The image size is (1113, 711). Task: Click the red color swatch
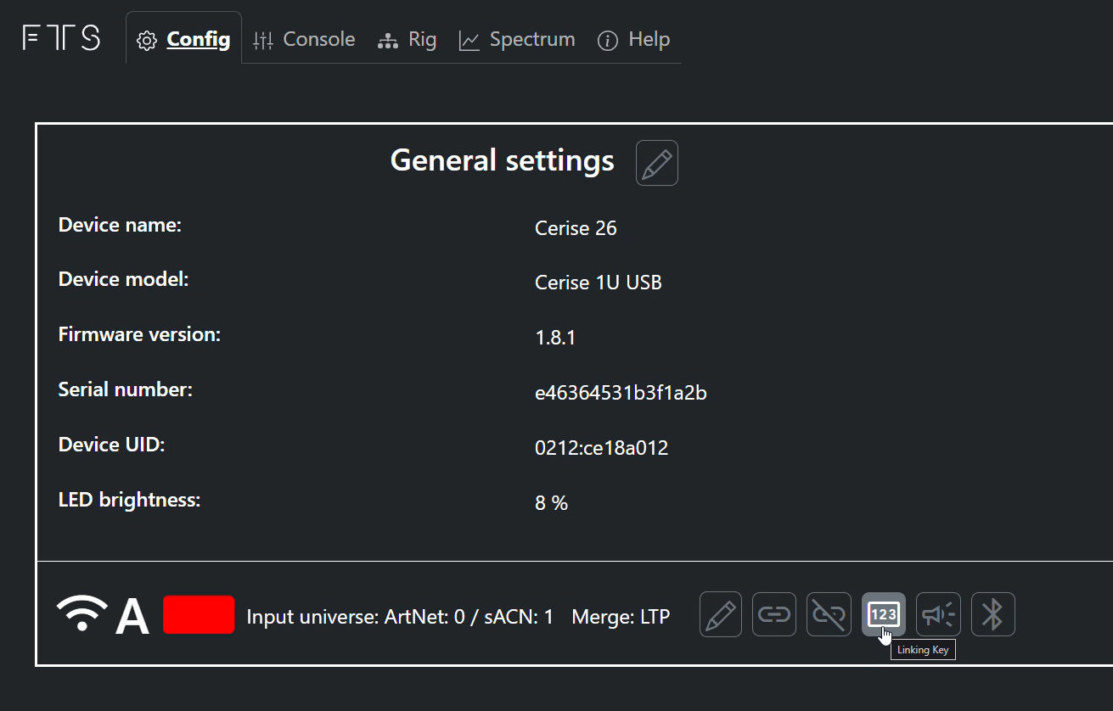pyautogui.click(x=199, y=614)
